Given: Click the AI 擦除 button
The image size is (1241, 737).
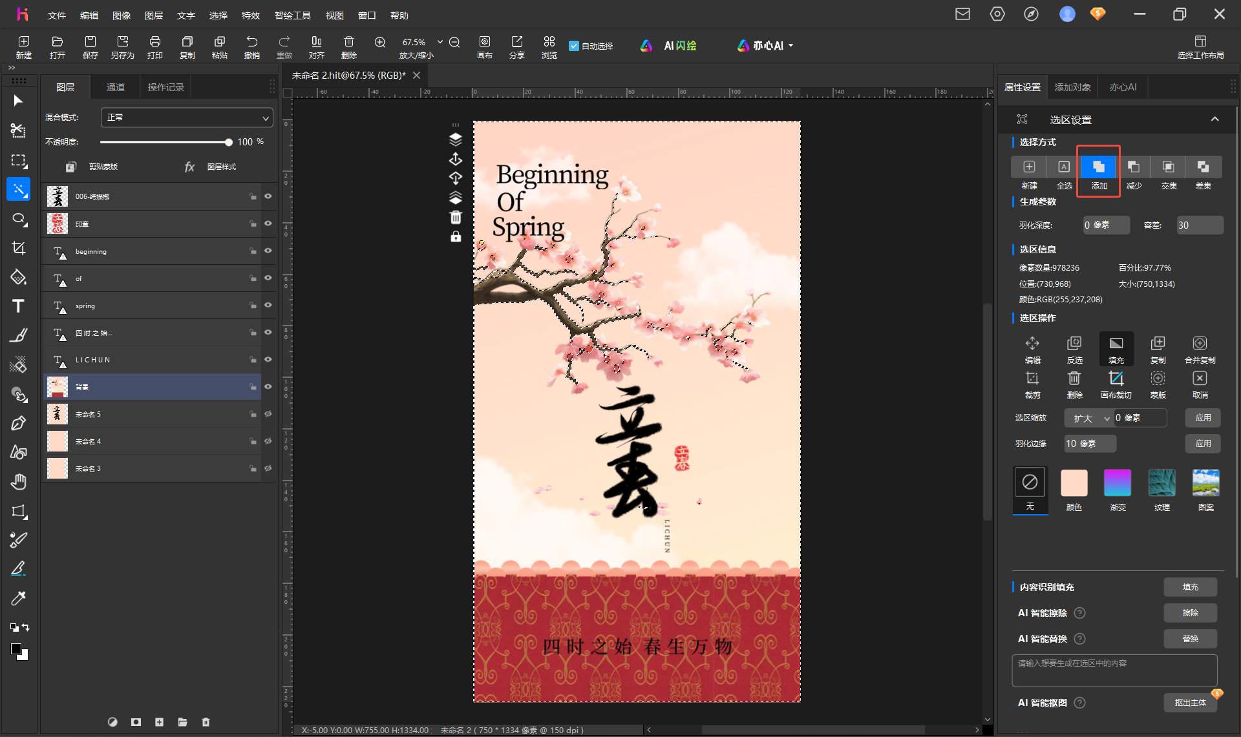Looking at the screenshot, I should 1191,613.
